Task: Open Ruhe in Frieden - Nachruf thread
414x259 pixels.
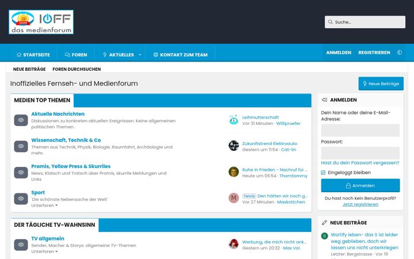Action: [x=275, y=170]
